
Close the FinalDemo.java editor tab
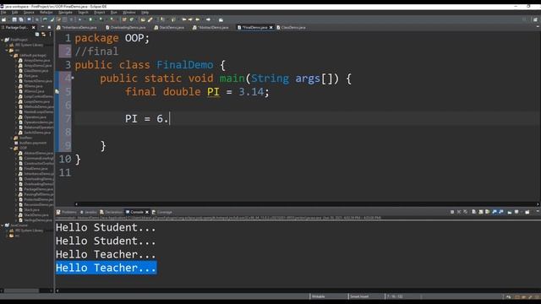point(271,28)
